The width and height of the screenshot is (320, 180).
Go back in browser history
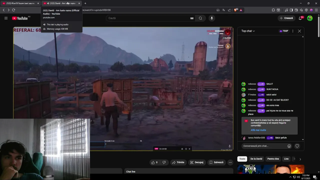[x=3, y=10]
